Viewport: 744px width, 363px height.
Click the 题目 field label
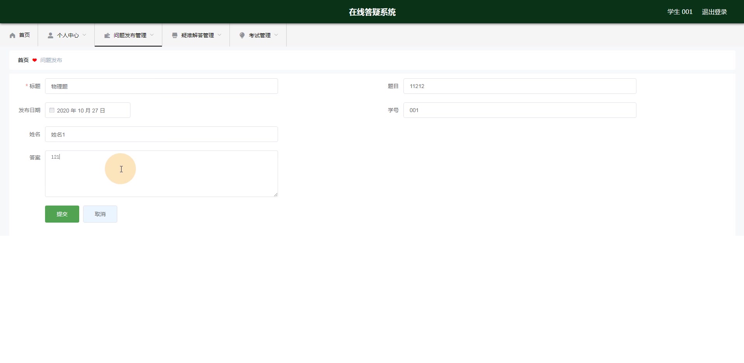[393, 86]
